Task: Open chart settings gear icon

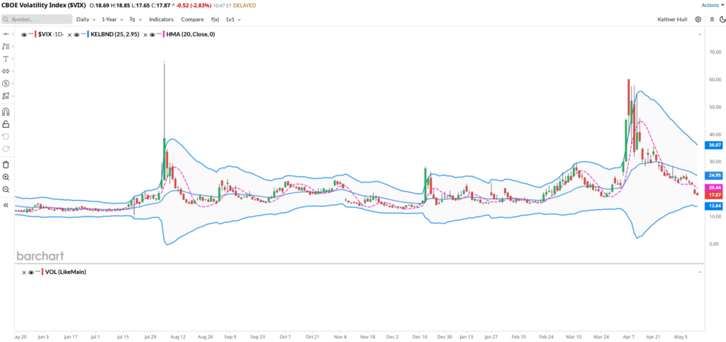Action: pyautogui.click(x=698, y=19)
